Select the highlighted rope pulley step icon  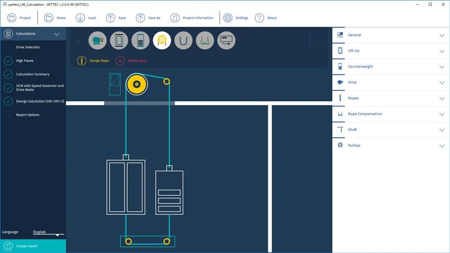click(162, 40)
